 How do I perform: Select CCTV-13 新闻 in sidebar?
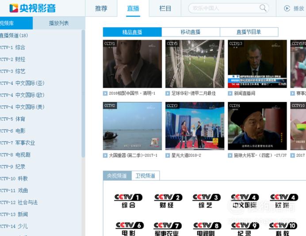tap(14, 214)
